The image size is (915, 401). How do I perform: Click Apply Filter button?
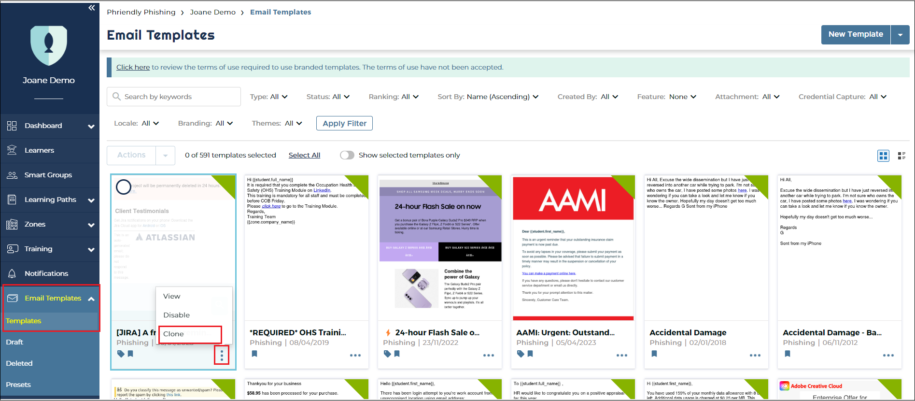click(x=344, y=123)
